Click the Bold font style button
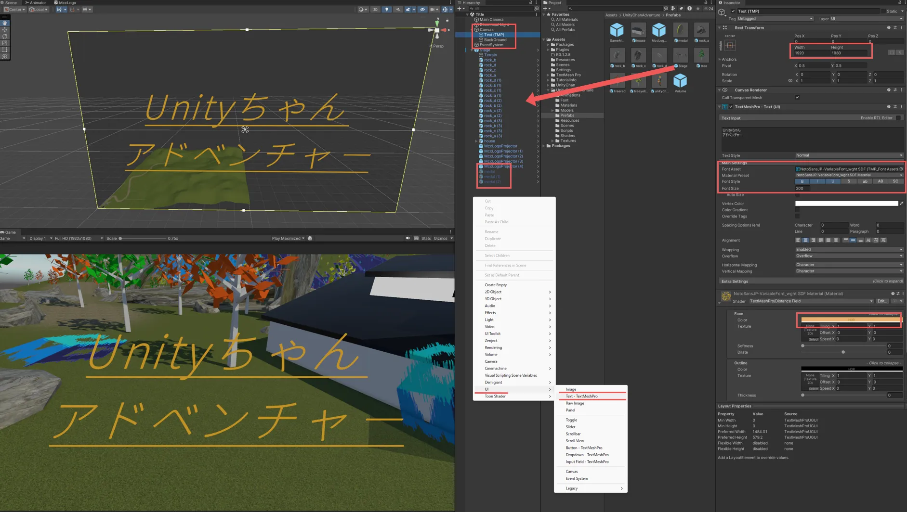The height and width of the screenshot is (512, 907). click(802, 181)
